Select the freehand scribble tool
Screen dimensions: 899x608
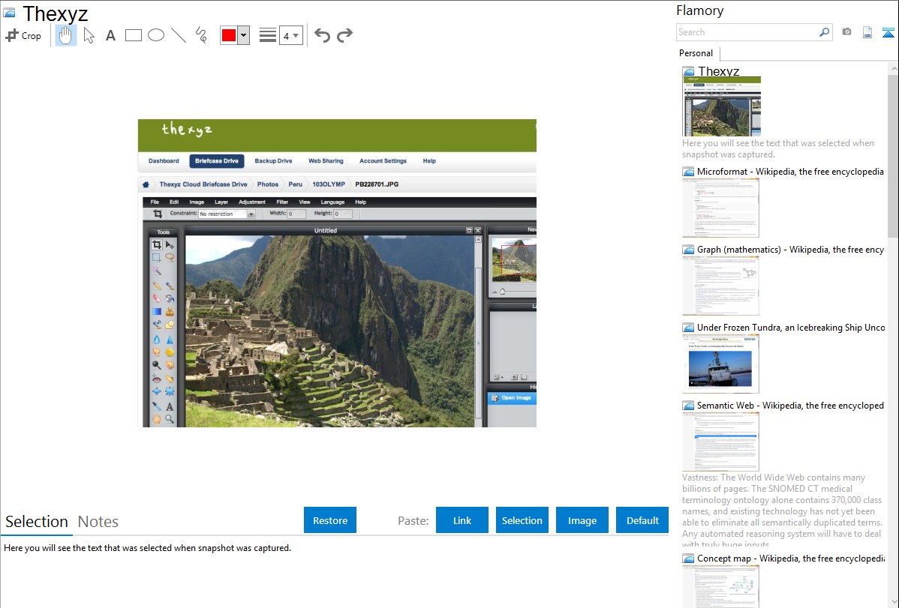pos(200,35)
